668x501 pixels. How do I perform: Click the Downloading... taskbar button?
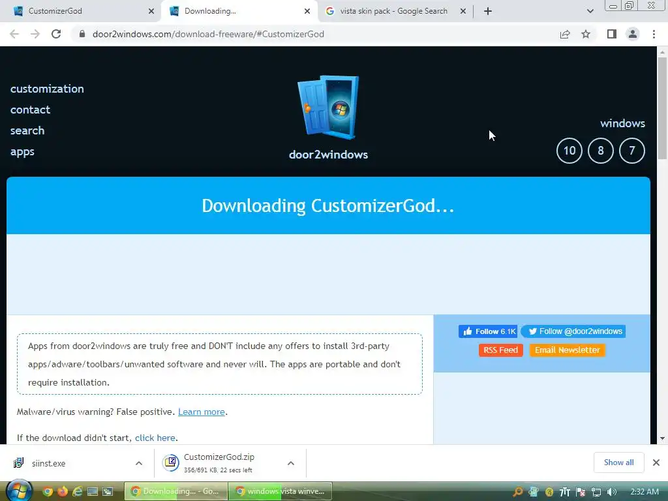click(x=176, y=491)
